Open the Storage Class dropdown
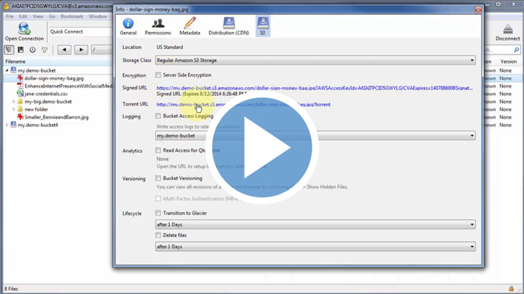The width and height of the screenshot is (524, 294). [x=315, y=61]
